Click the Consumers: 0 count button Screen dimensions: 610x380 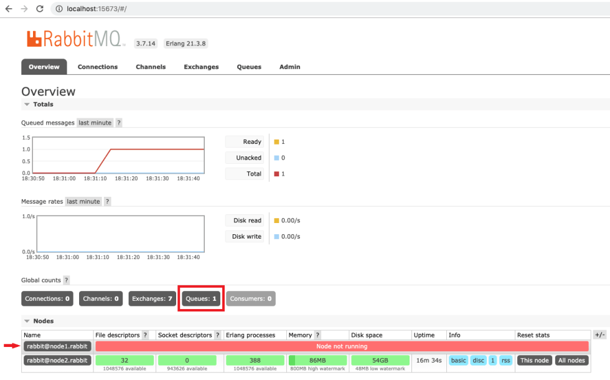point(250,298)
